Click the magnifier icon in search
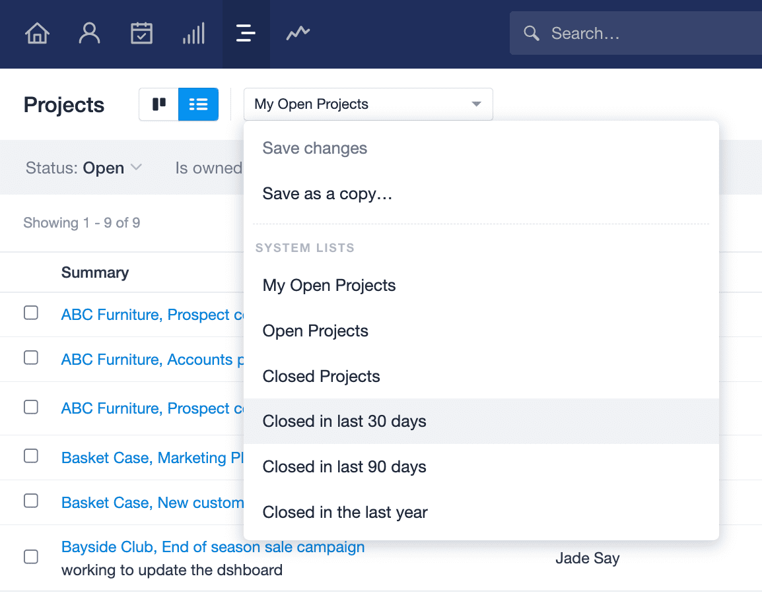 coord(531,34)
